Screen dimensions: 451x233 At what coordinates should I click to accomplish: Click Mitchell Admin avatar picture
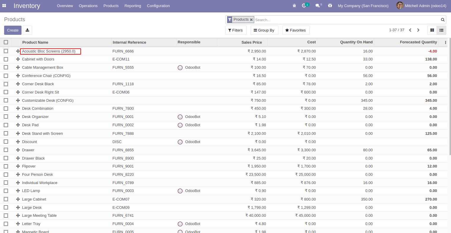pos(400,5)
